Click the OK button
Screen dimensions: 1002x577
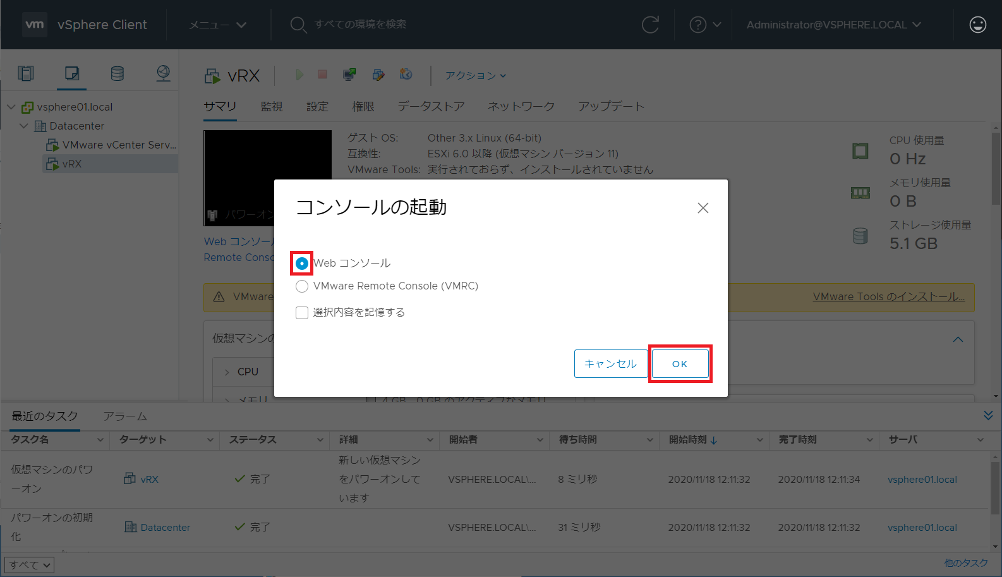pos(680,364)
